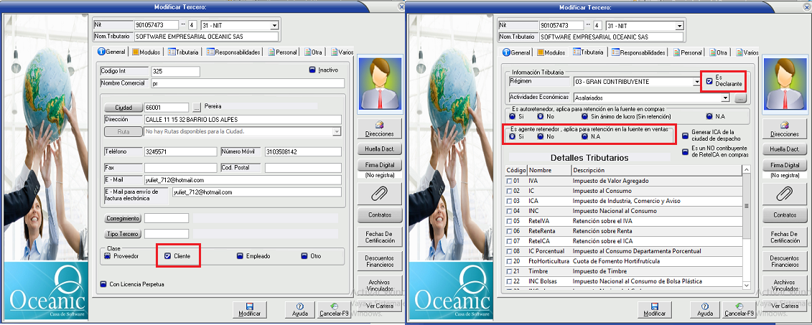Toggle the Inactivo checkbox

[x=313, y=70]
